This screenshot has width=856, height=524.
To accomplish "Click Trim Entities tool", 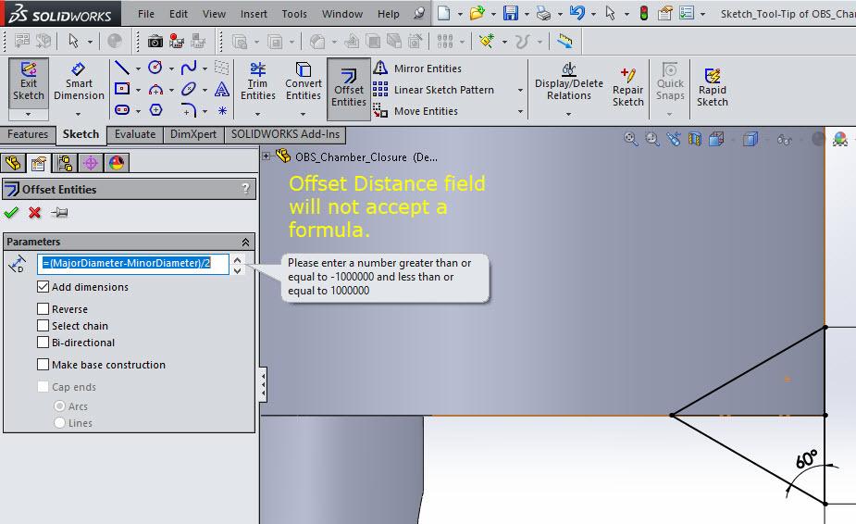I will click(x=257, y=82).
